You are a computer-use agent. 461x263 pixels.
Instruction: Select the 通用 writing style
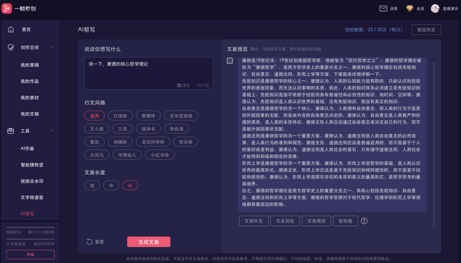coord(94,116)
